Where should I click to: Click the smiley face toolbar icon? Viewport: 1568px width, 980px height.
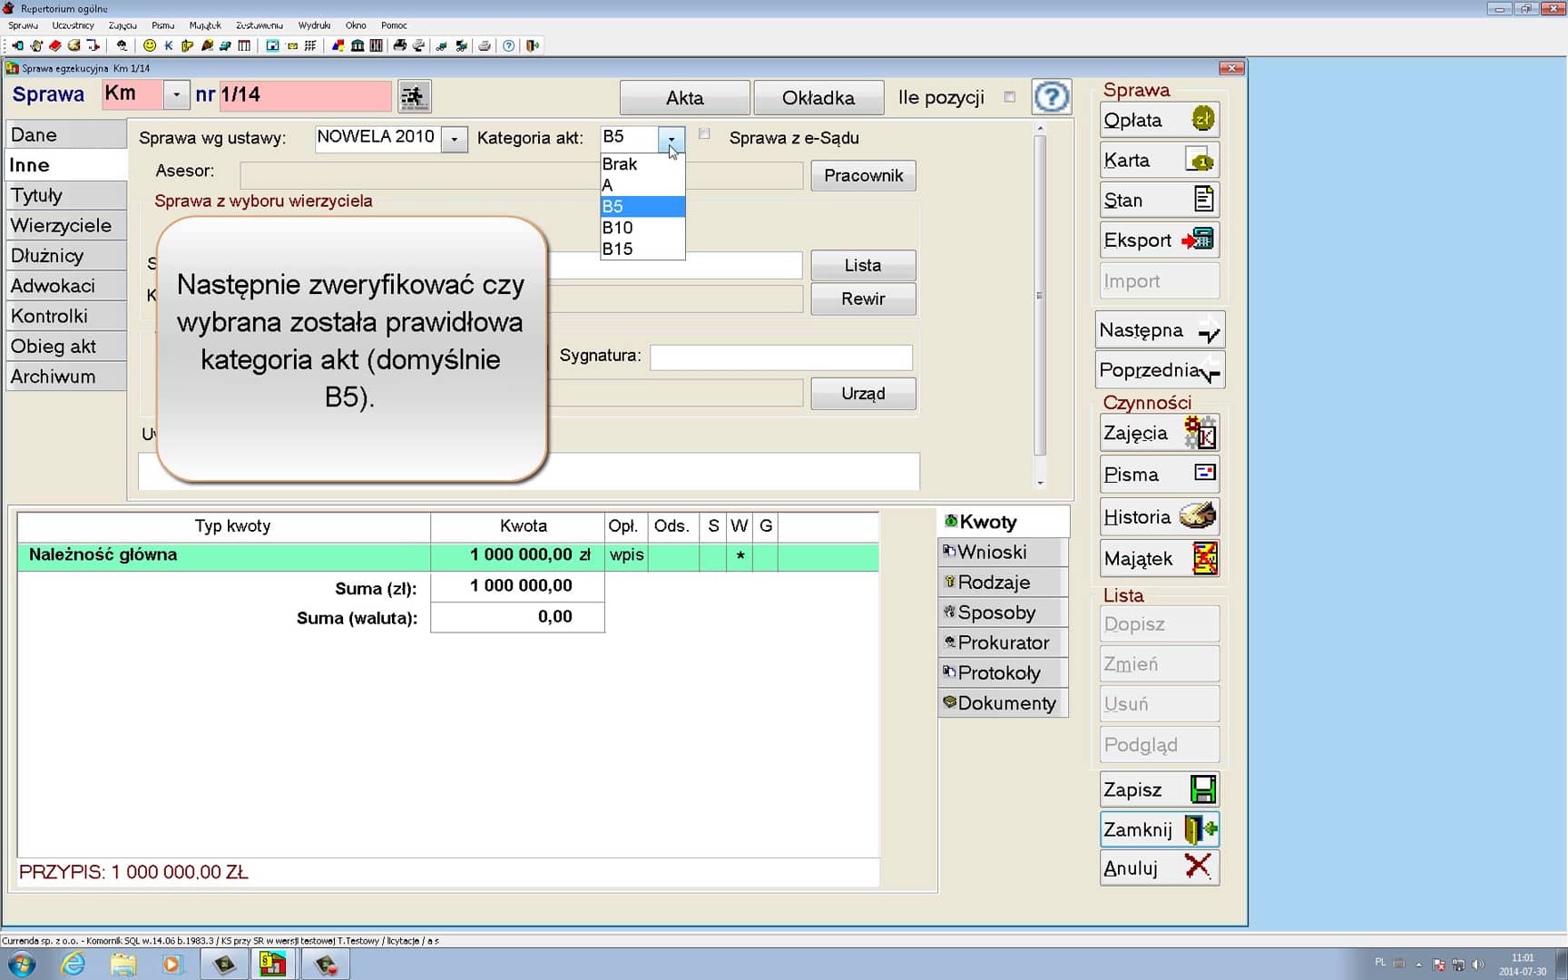[x=148, y=45]
